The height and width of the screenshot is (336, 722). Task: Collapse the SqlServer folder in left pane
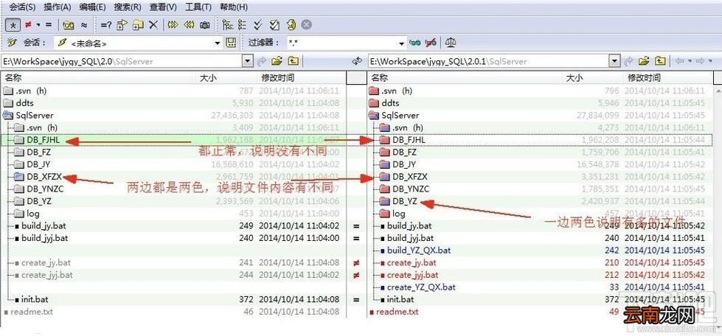8,115
